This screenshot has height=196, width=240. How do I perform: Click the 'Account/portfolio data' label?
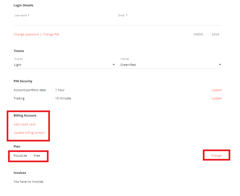[x=29, y=90]
